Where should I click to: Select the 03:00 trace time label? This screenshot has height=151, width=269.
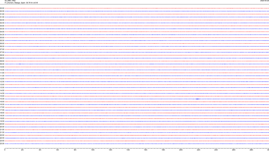2,26
